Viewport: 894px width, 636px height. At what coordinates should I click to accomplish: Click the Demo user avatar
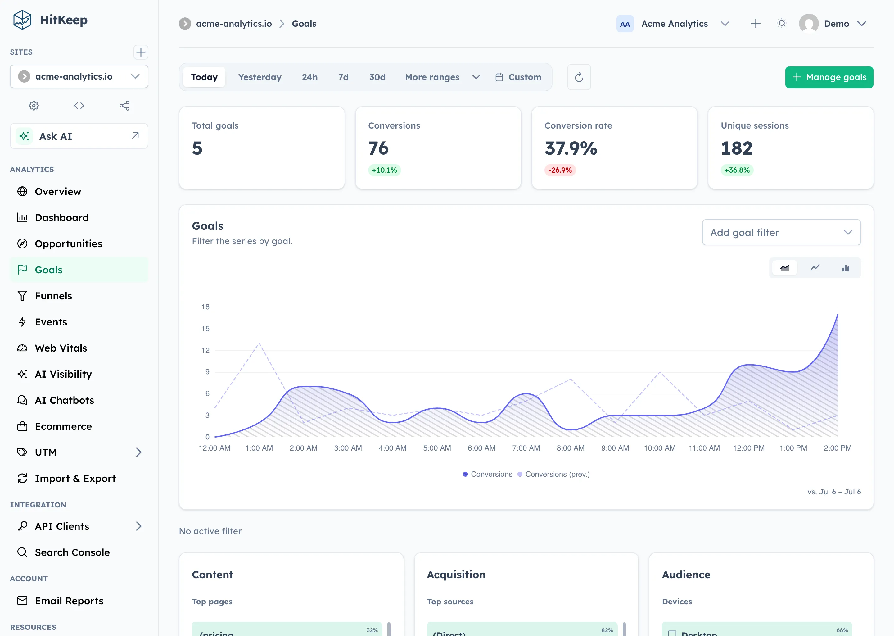click(809, 24)
